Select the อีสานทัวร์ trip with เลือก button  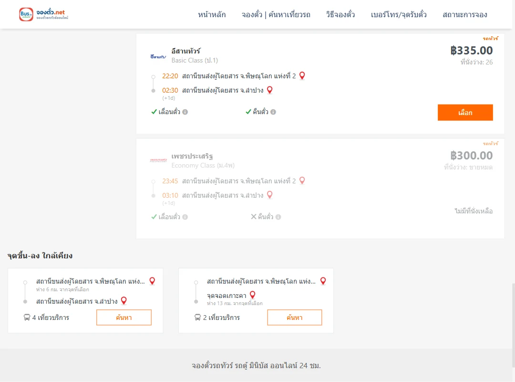click(x=465, y=113)
